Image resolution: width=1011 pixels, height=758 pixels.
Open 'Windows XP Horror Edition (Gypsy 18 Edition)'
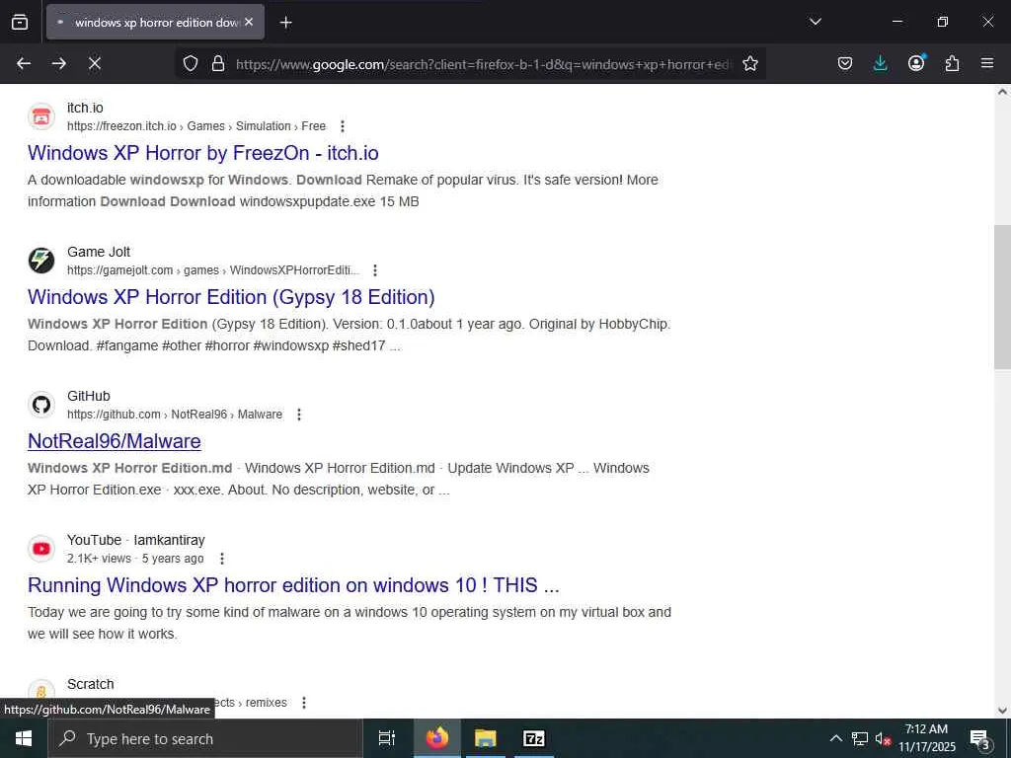(231, 297)
